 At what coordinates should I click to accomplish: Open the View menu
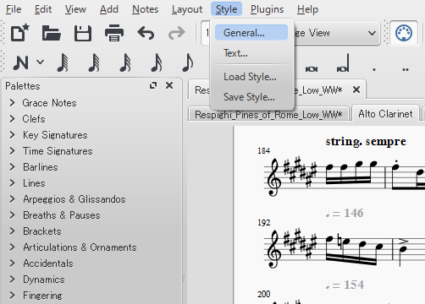click(75, 9)
